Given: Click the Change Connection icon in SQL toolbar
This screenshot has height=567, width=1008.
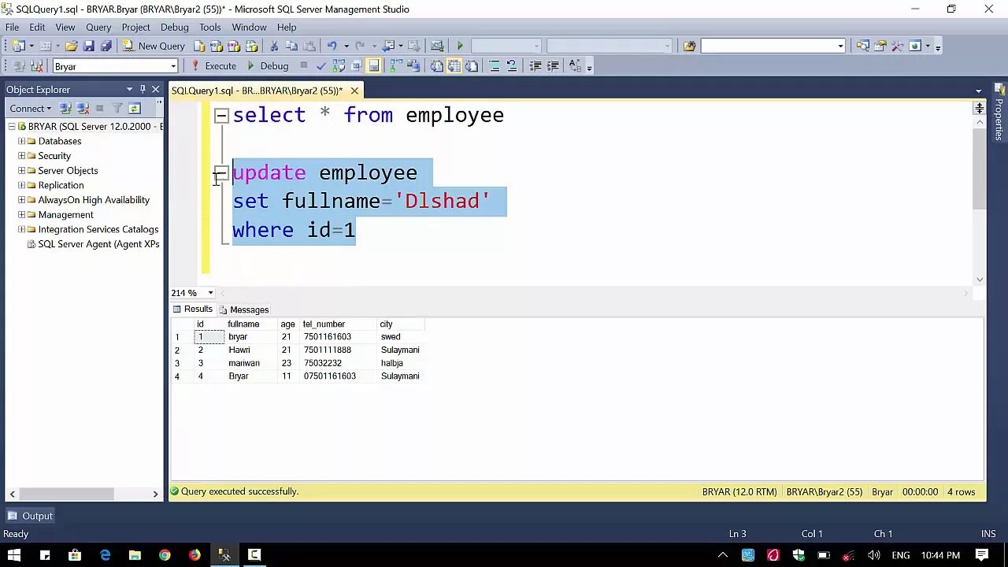Looking at the screenshot, I should point(36,66).
